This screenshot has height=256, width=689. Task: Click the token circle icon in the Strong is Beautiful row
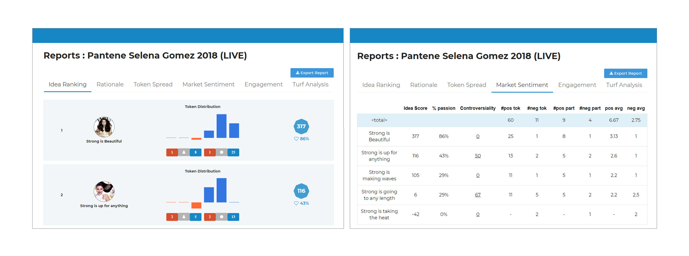[x=222, y=152]
